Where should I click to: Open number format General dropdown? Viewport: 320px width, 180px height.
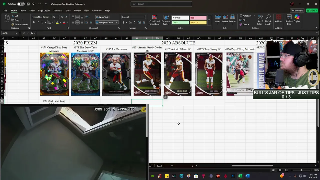pyautogui.click(x=144, y=17)
